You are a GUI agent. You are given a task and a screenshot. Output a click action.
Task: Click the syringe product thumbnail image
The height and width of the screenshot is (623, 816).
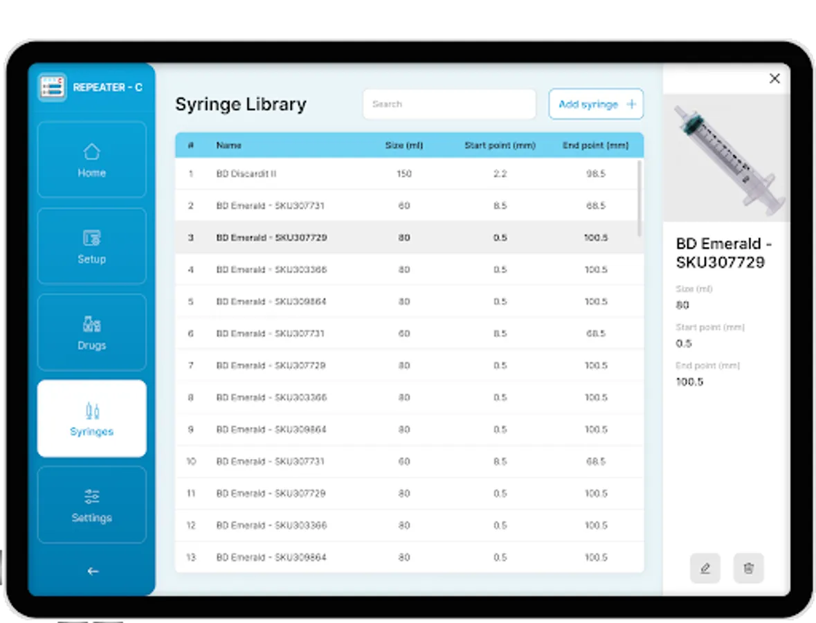pos(727,159)
